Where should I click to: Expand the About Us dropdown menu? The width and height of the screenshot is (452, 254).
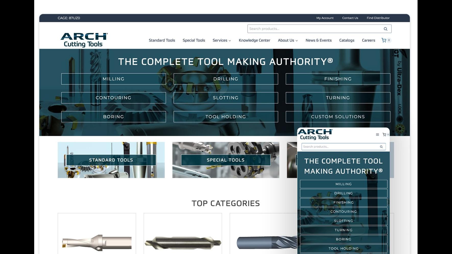click(288, 40)
